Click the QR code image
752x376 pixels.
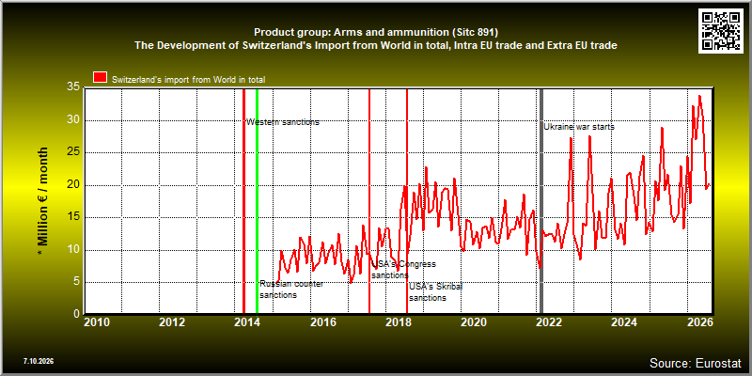[x=721, y=30]
